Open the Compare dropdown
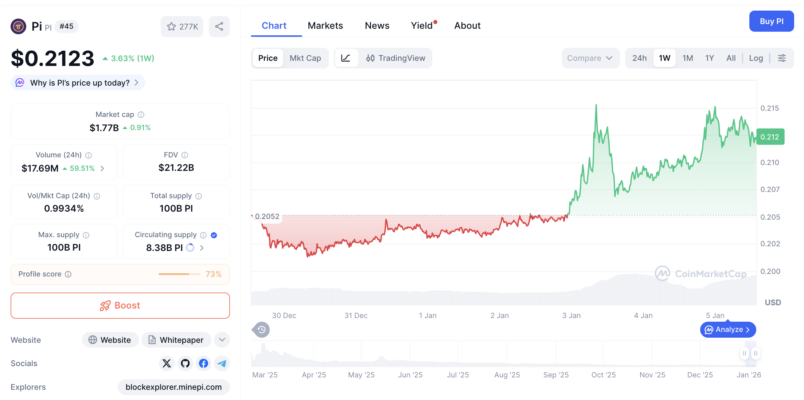The image size is (804, 400). click(x=590, y=58)
